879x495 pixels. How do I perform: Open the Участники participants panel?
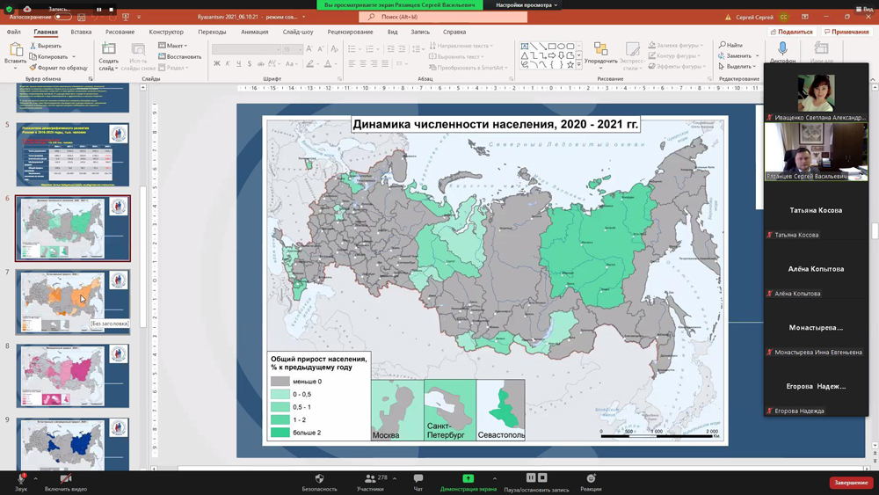pyautogui.click(x=370, y=478)
